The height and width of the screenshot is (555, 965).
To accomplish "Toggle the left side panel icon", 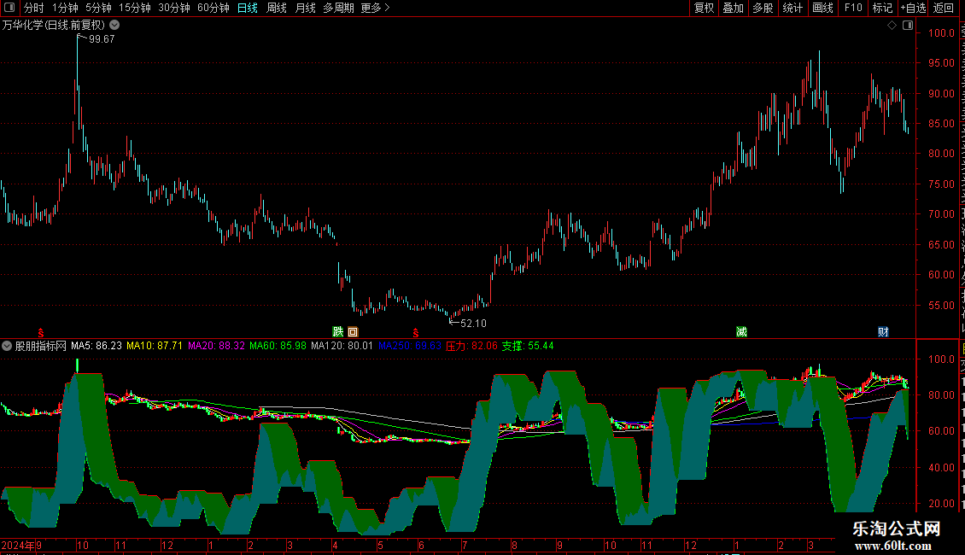I will tap(9, 8).
